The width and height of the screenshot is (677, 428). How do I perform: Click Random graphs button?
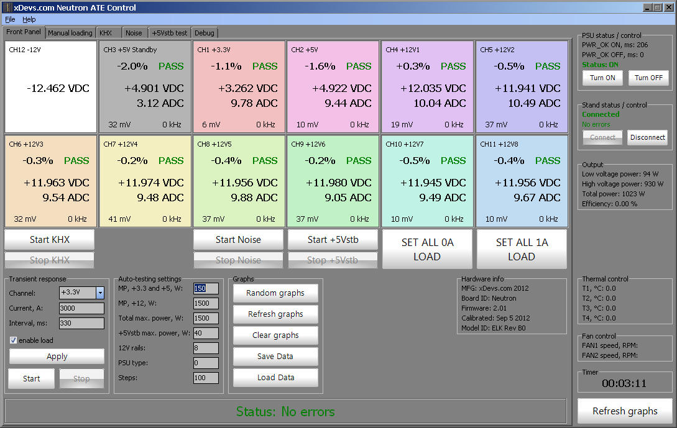pyautogui.click(x=275, y=293)
